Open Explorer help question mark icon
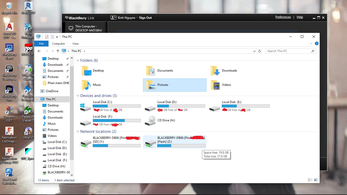This screenshot has height=195, width=347. (317, 44)
